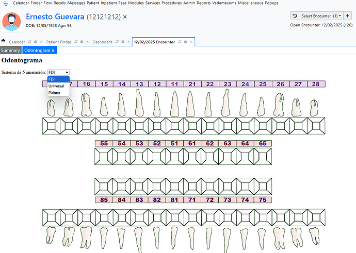Close the Dashboard tab

click(128, 42)
